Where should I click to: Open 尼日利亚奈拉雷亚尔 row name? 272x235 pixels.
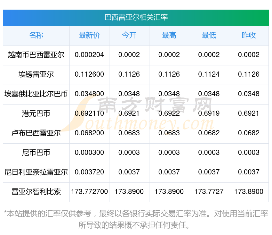pos(36,172)
